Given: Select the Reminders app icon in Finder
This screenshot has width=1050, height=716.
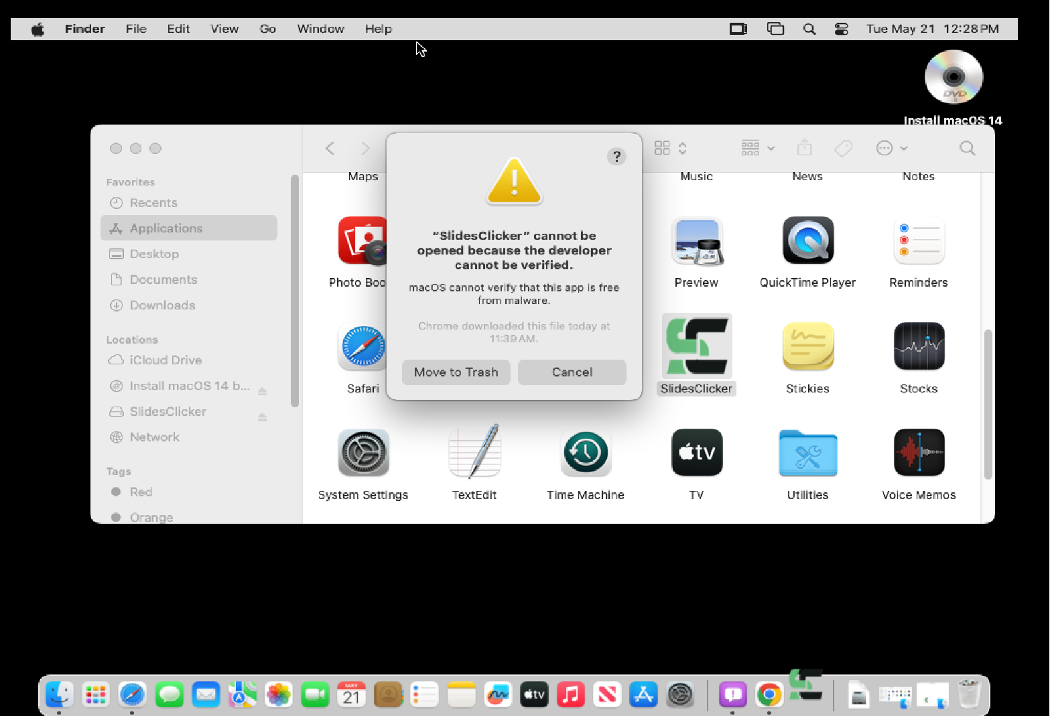Looking at the screenshot, I should 919,241.
